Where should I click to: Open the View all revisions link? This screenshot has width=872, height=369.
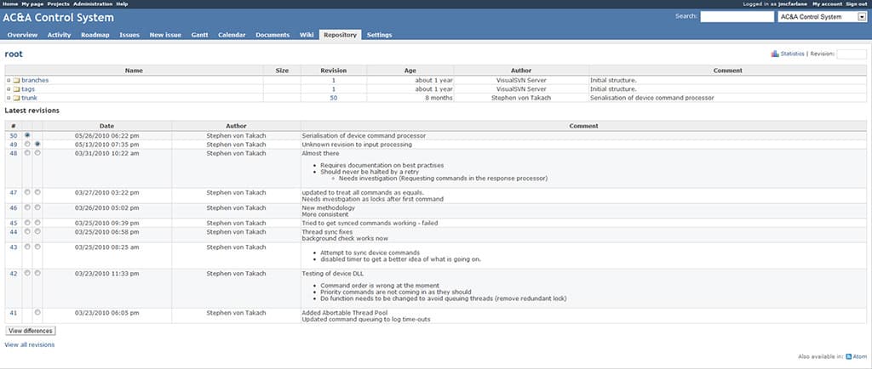(30, 344)
